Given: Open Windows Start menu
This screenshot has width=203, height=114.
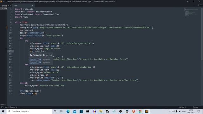Looking at the screenshot, I should point(3,111).
